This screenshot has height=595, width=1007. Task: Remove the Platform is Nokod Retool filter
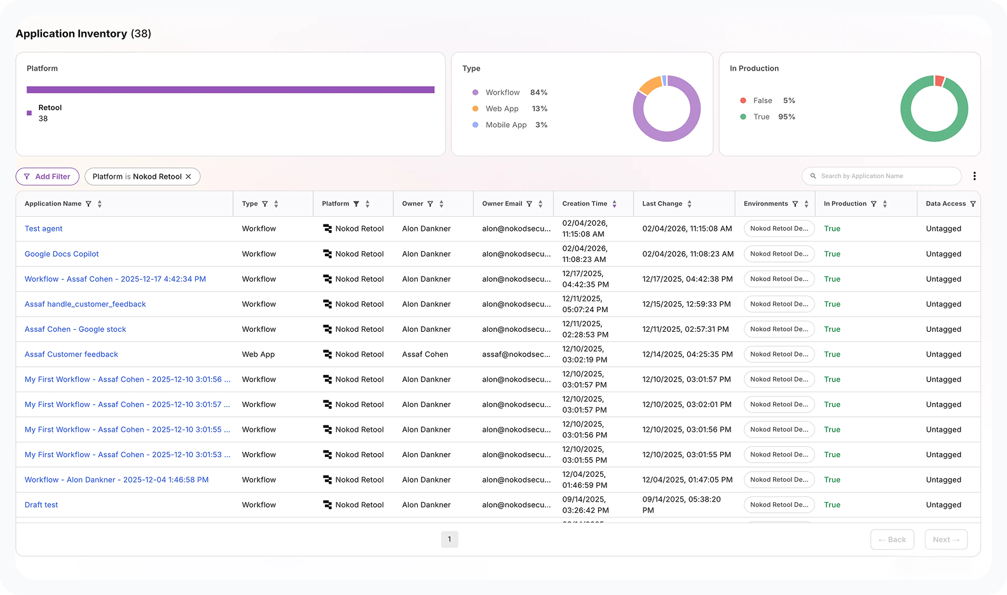click(x=188, y=177)
